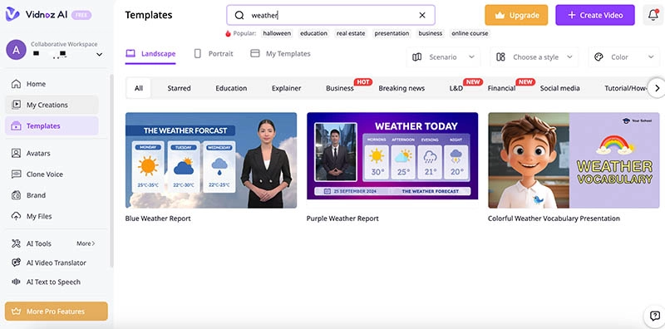Show more categories with the right arrow
This screenshot has height=329, width=665.
click(657, 88)
